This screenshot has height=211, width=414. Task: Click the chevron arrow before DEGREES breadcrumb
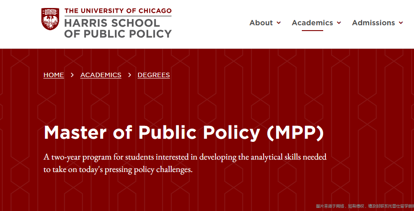click(x=130, y=75)
